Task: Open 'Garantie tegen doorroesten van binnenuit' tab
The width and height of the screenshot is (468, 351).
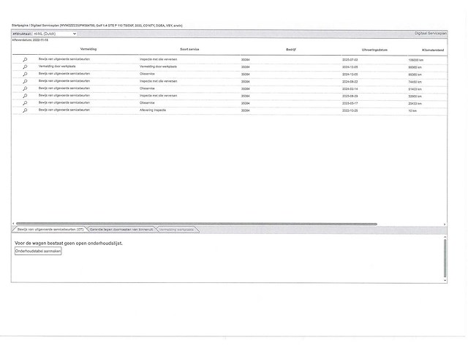Action: (121, 230)
